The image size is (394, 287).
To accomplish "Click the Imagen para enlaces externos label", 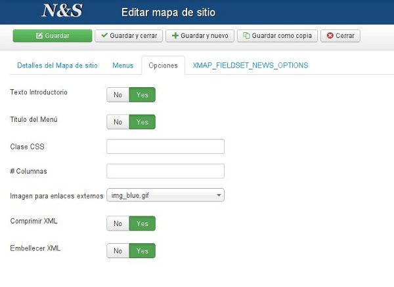I will (x=56, y=196).
